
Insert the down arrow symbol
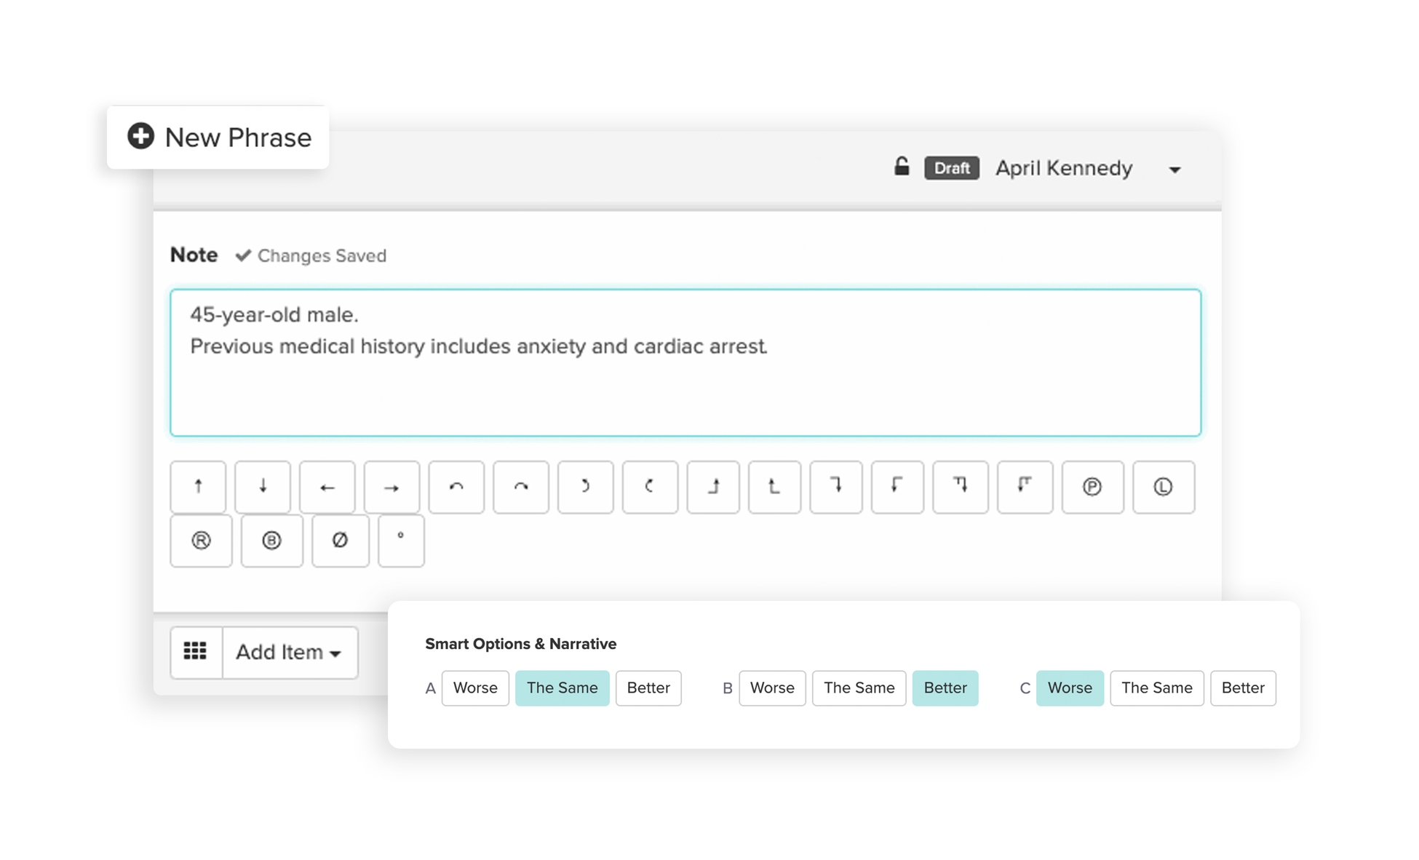click(x=262, y=487)
